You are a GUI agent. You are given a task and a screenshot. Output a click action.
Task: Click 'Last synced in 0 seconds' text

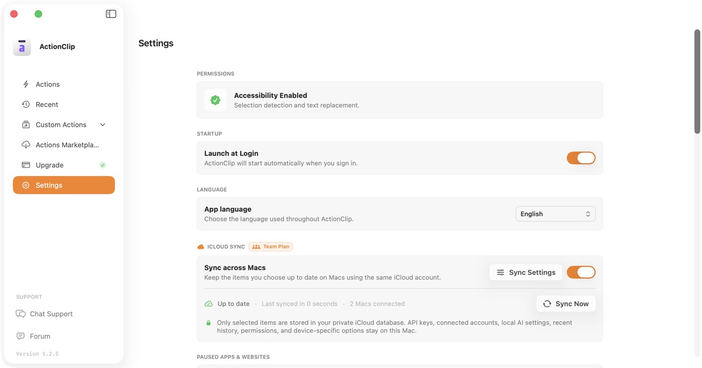[x=299, y=304]
